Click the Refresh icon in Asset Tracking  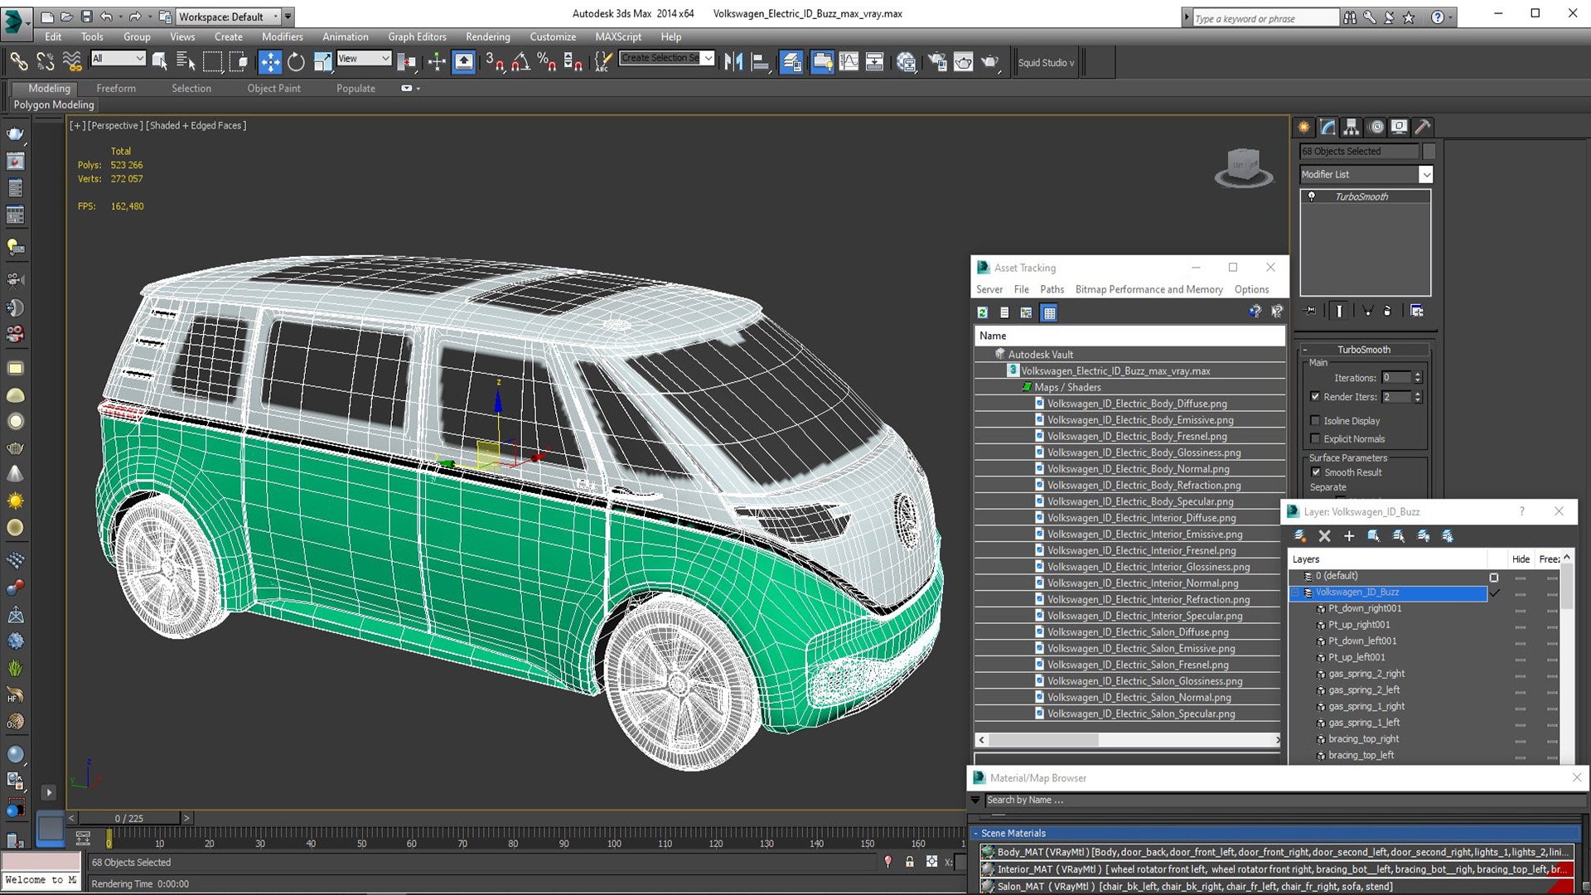tap(982, 312)
